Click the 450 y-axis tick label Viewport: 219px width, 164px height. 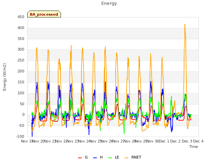[21, 17]
